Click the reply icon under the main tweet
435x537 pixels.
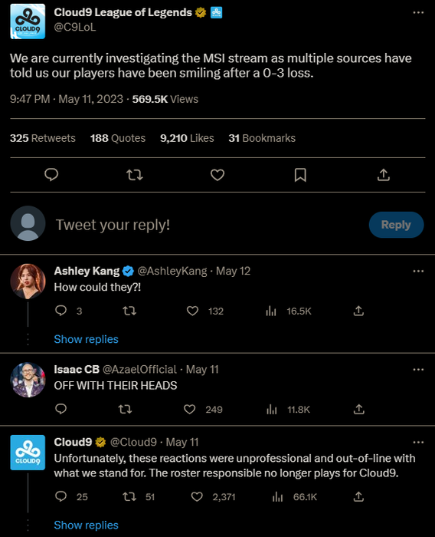click(51, 175)
